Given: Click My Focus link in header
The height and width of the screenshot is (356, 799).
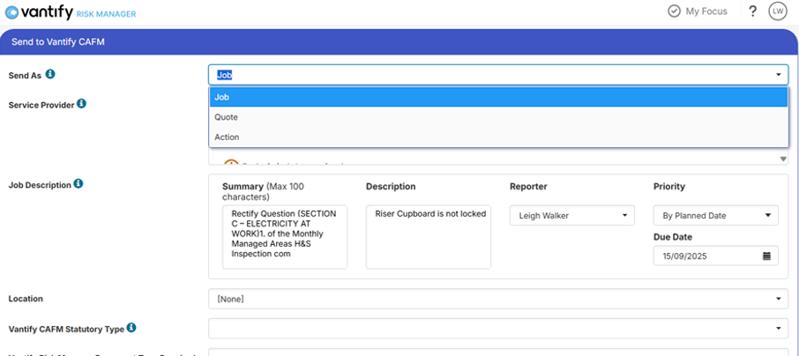Looking at the screenshot, I should point(705,11).
